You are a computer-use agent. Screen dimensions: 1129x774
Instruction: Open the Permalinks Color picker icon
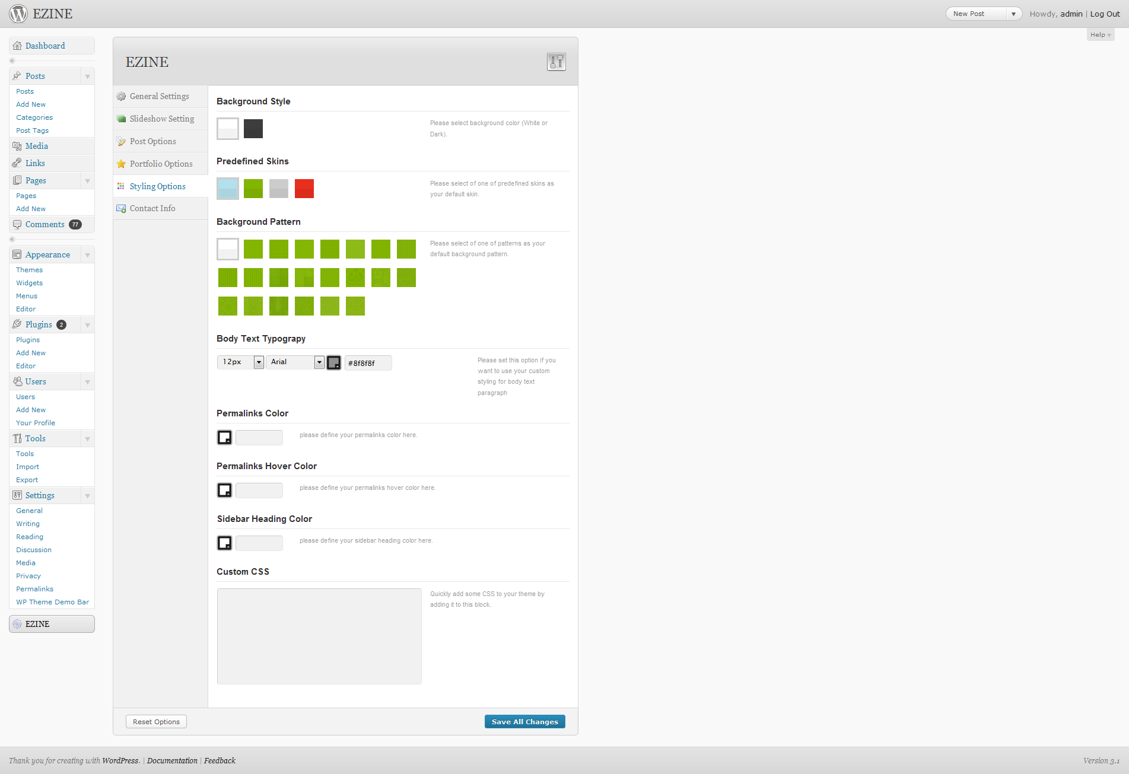224,438
